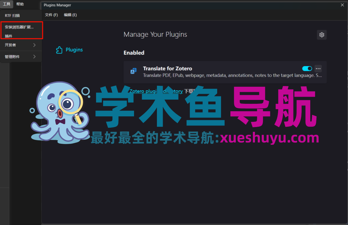This screenshot has height=225, width=348.
Task: Close the Plugins Manager window
Action: [x=342, y=5]
